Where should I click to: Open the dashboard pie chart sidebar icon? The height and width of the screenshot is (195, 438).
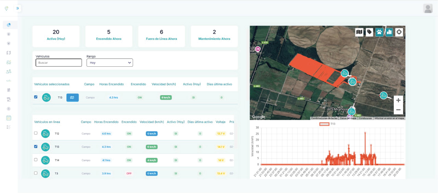pos(9,25)
